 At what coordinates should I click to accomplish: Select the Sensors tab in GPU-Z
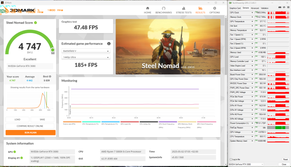coord(246,8)
